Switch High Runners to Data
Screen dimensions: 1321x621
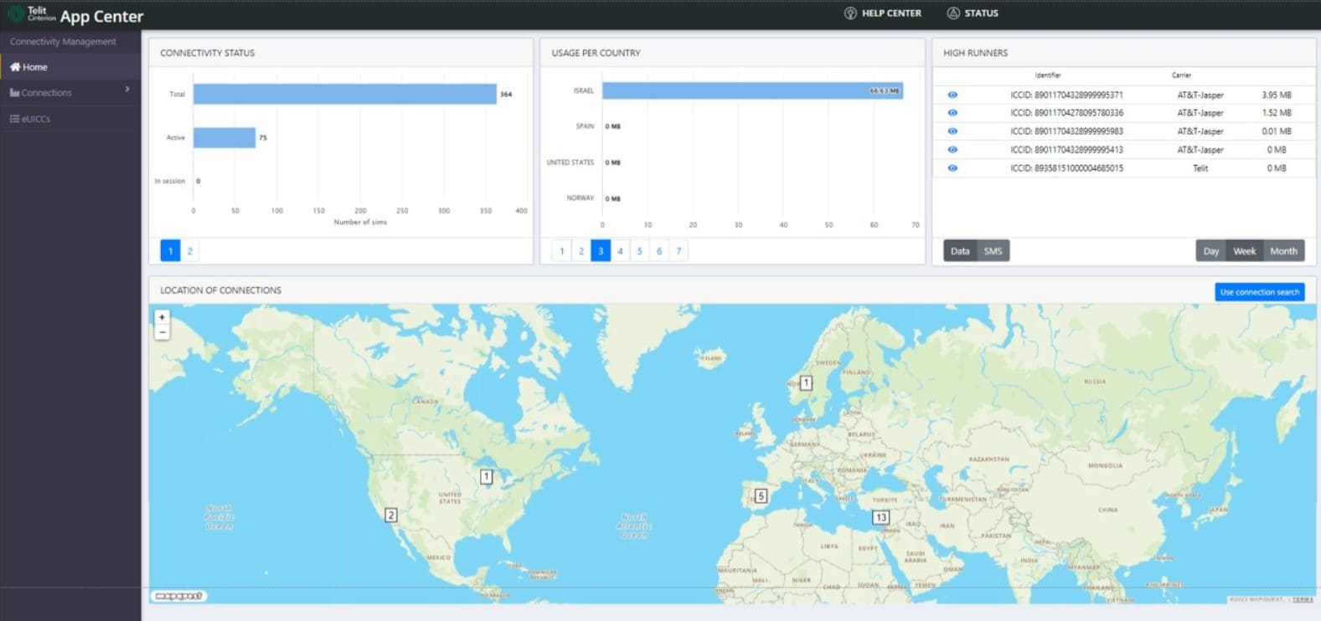point(960,251)
